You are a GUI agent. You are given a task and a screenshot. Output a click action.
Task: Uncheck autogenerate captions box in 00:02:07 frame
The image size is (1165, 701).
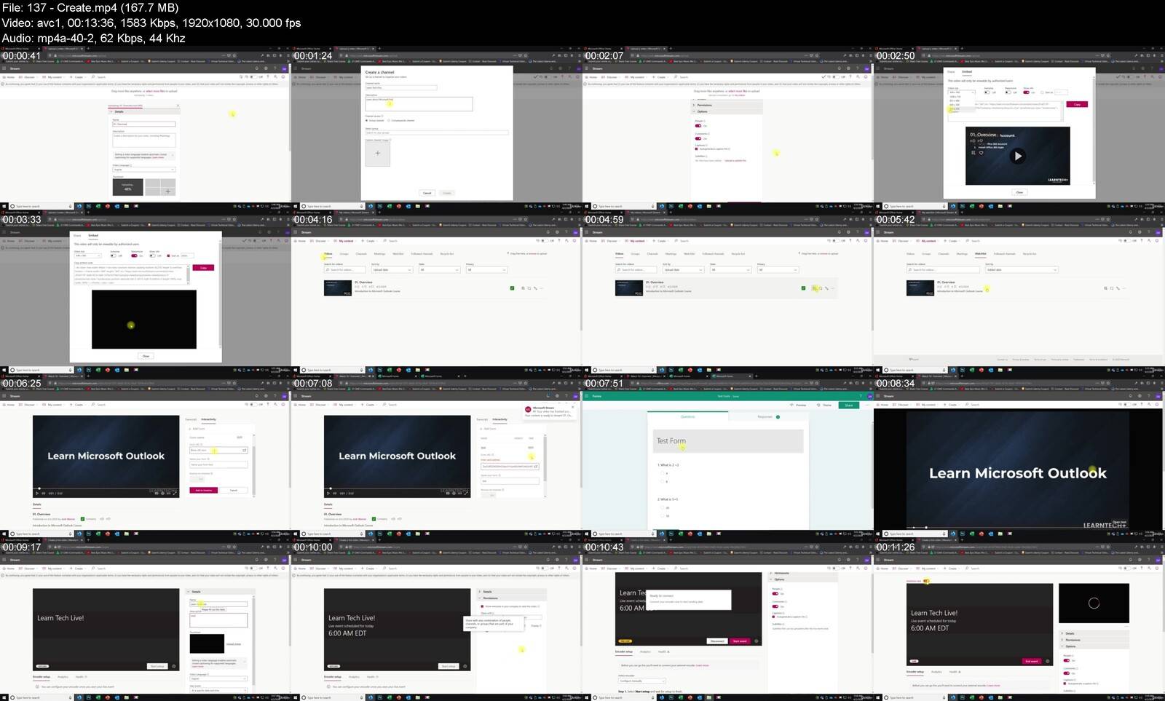click(x=696, y=148)
